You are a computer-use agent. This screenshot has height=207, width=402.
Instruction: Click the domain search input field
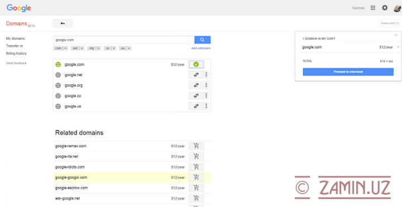click(x=123, y=40)
